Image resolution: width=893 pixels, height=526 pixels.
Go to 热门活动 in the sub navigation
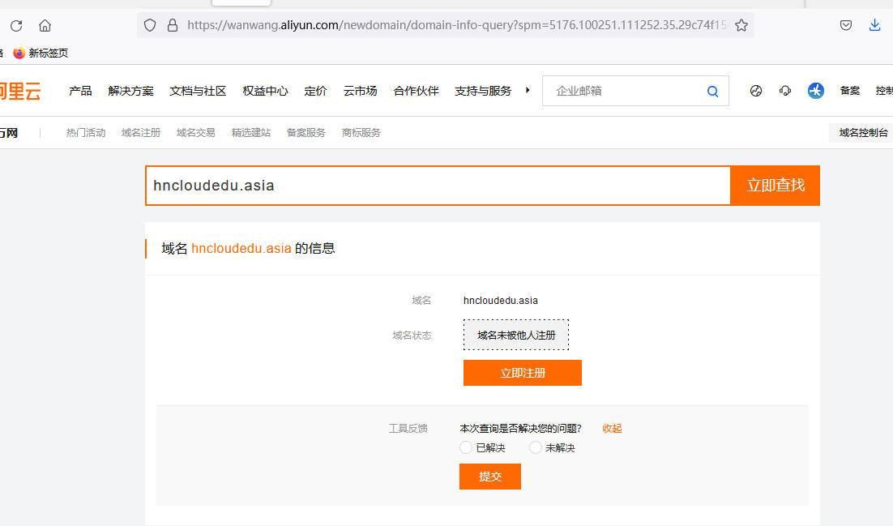(86, 133)
